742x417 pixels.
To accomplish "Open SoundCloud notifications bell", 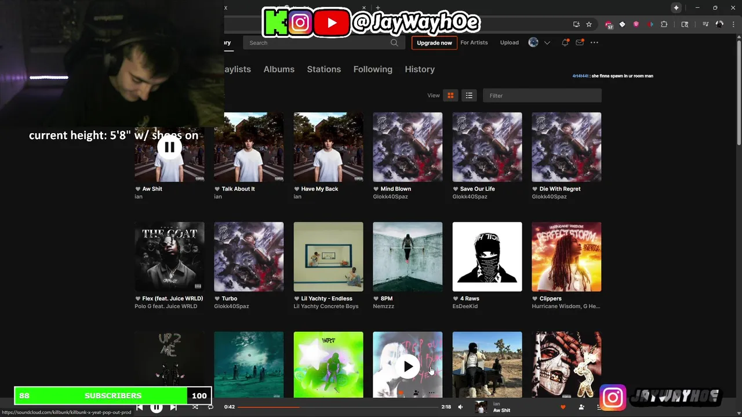I will pyautogui.click(x=565, y=42).
